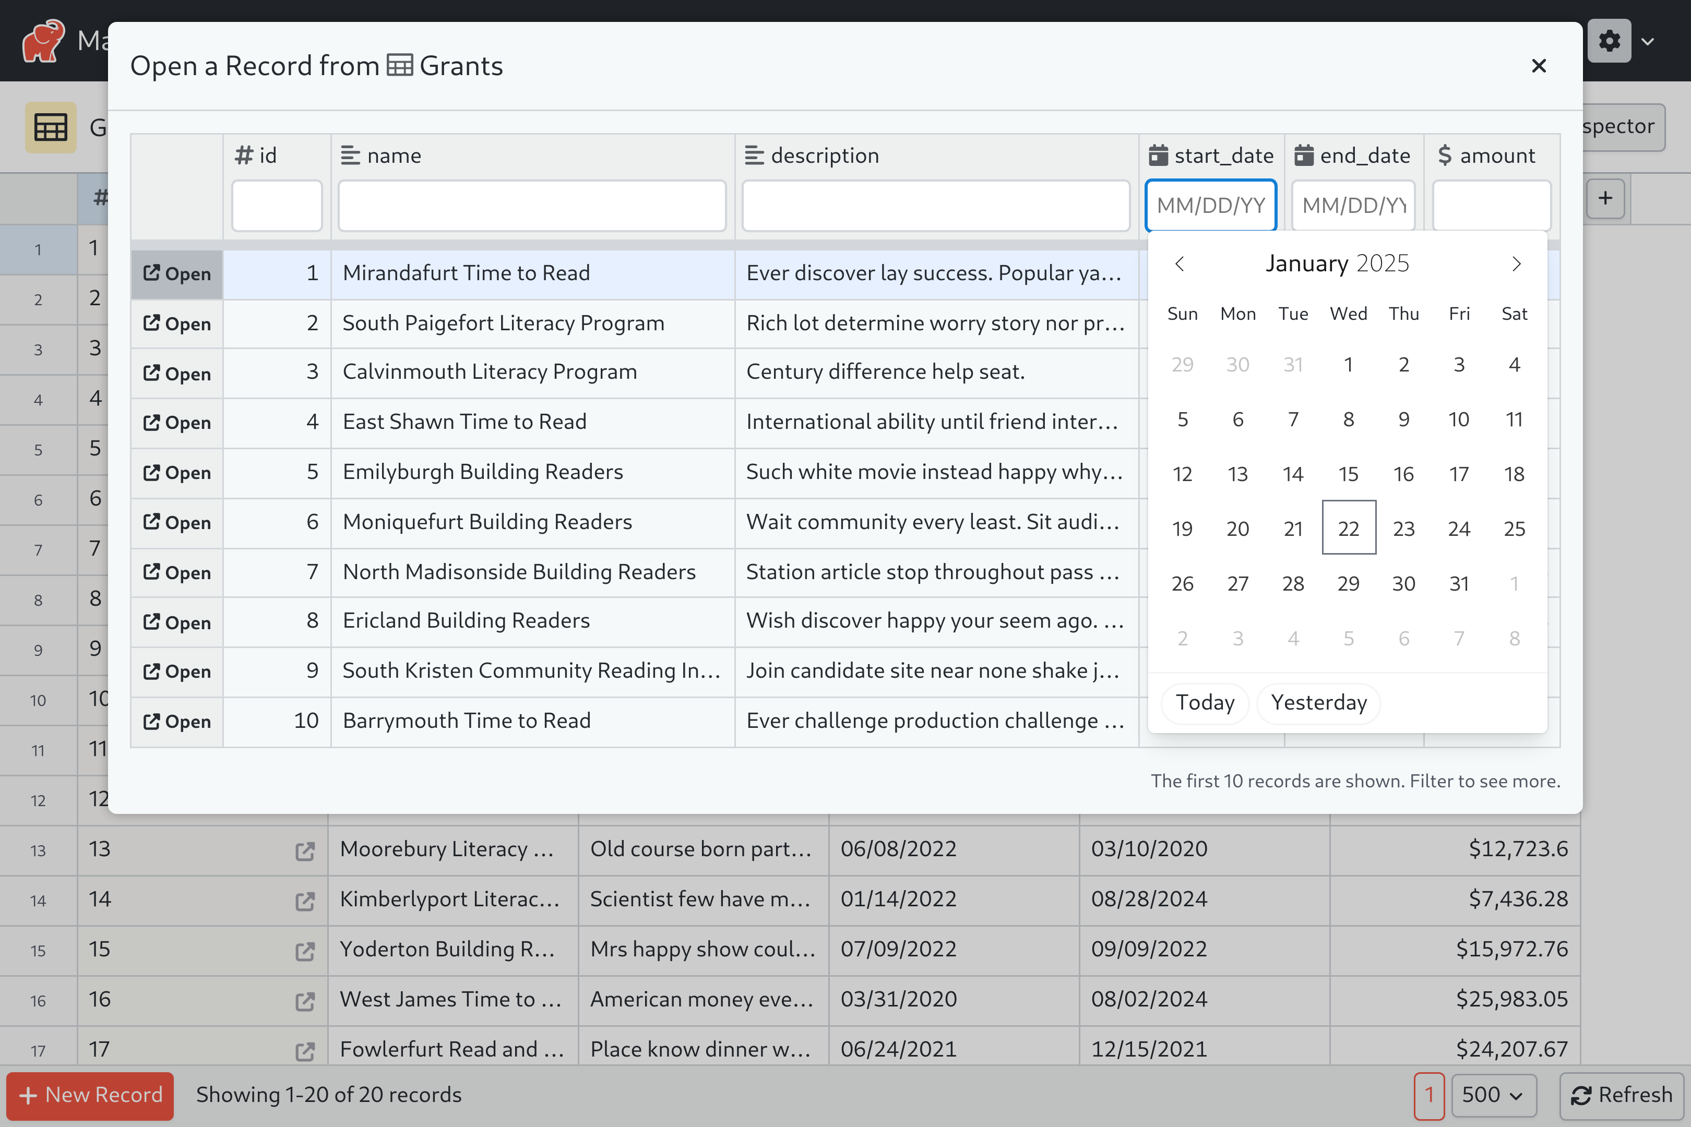
Task: Click Today shortcut in date picker
Action: coord(1205,702)
